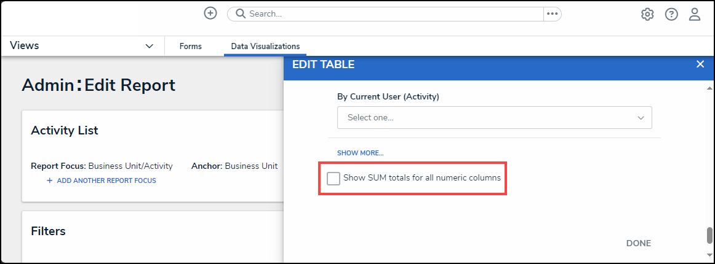Open By Current User Select one dropdown

click(494, 117)
